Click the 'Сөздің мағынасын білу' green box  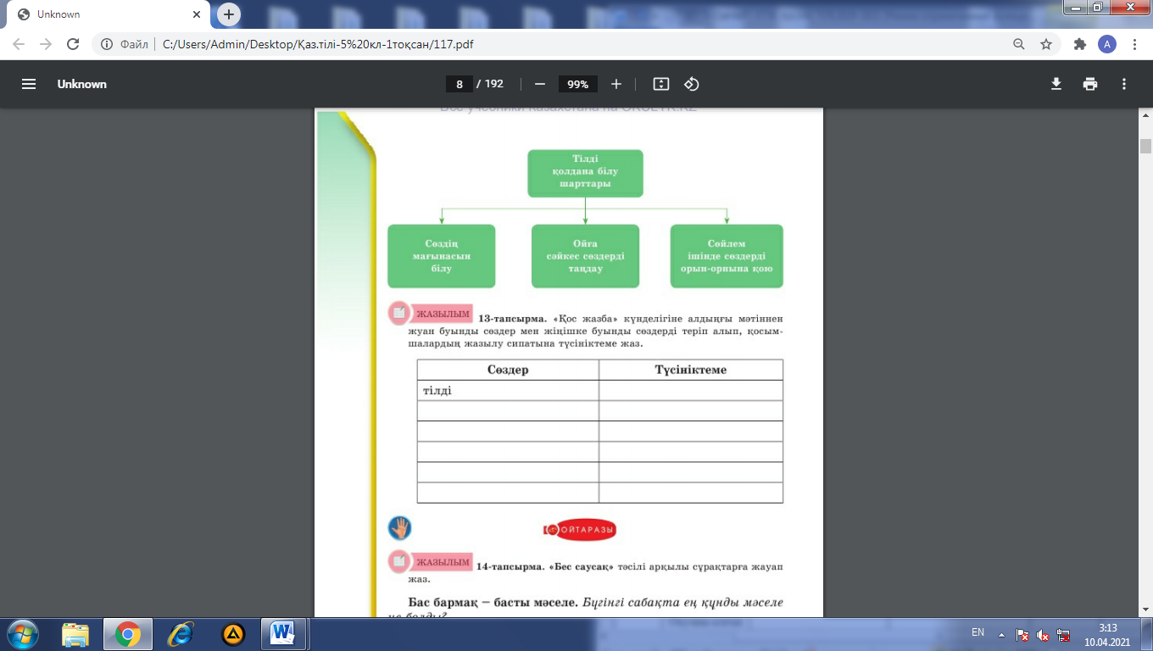(x=441, y=256)
